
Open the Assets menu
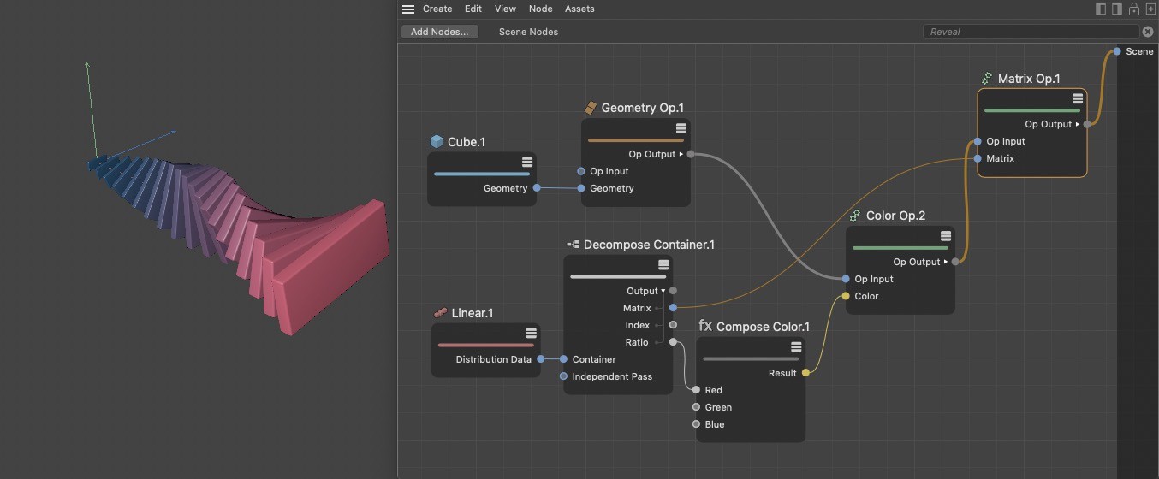pos(579,9)
